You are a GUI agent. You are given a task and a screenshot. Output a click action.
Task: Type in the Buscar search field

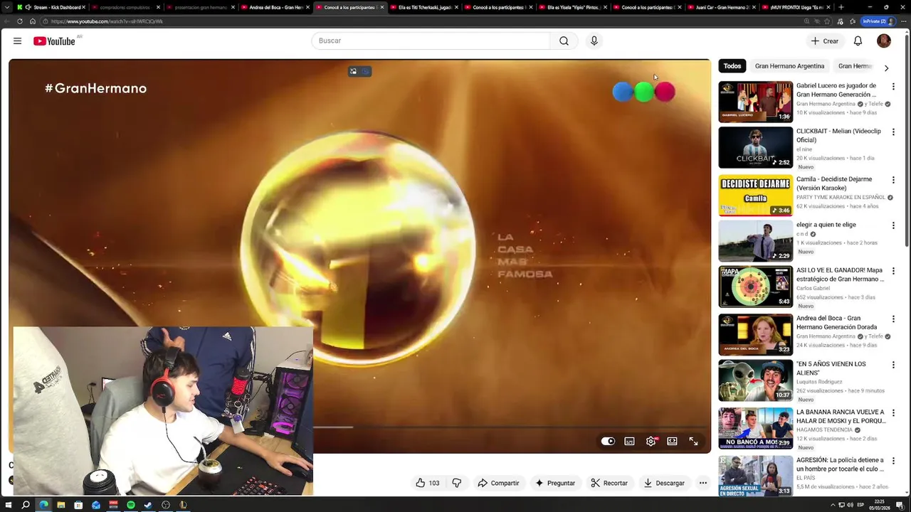point(431,41)
